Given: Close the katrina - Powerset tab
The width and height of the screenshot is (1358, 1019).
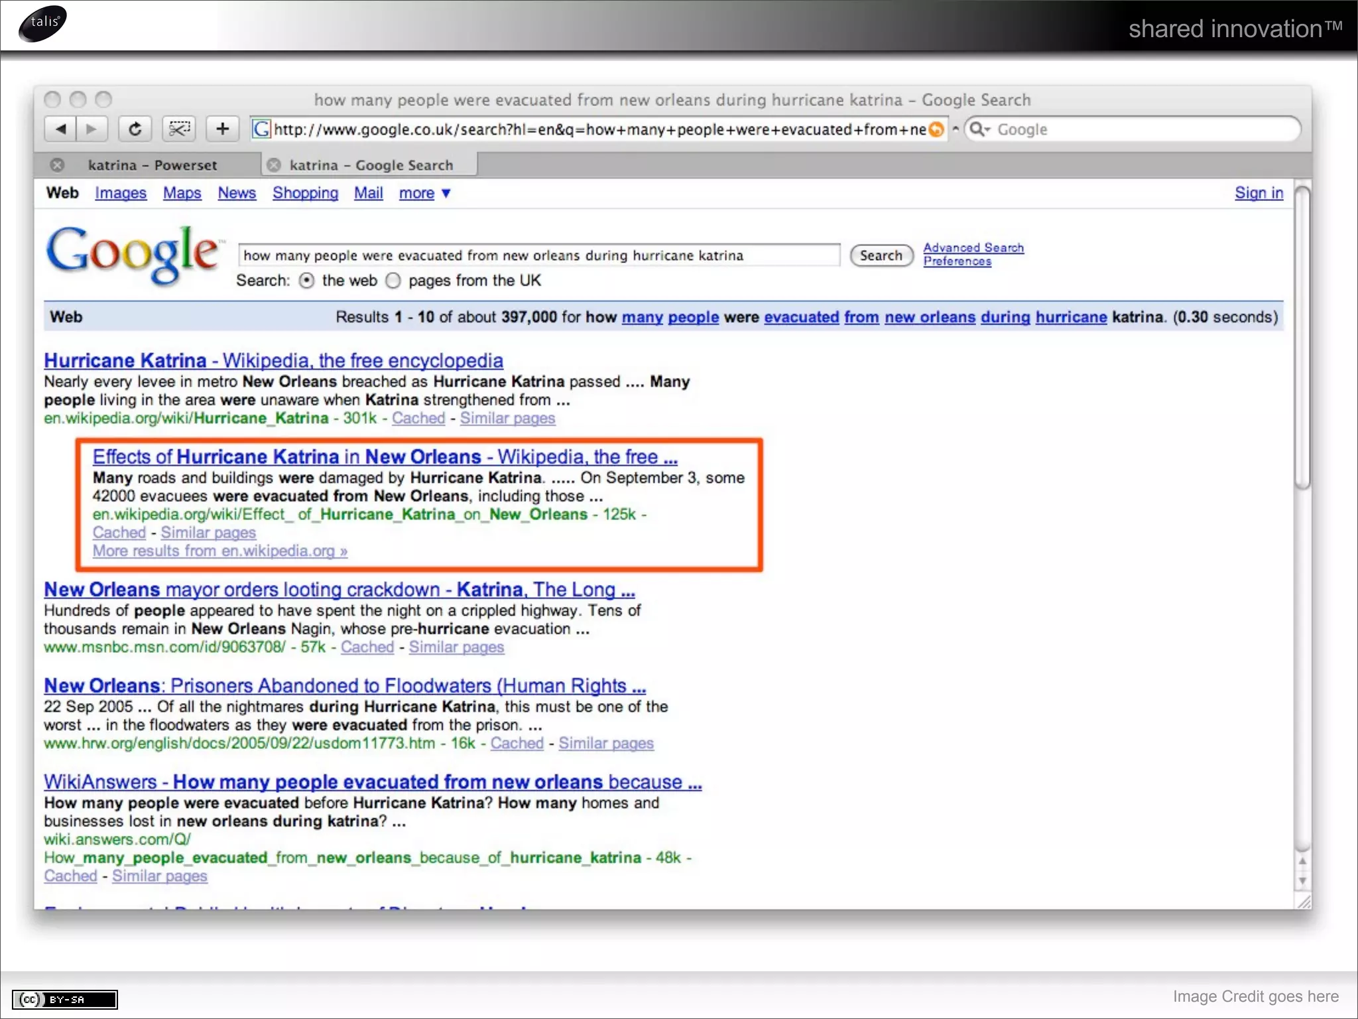Looking at the screenshot, I should tap(58, 165).
